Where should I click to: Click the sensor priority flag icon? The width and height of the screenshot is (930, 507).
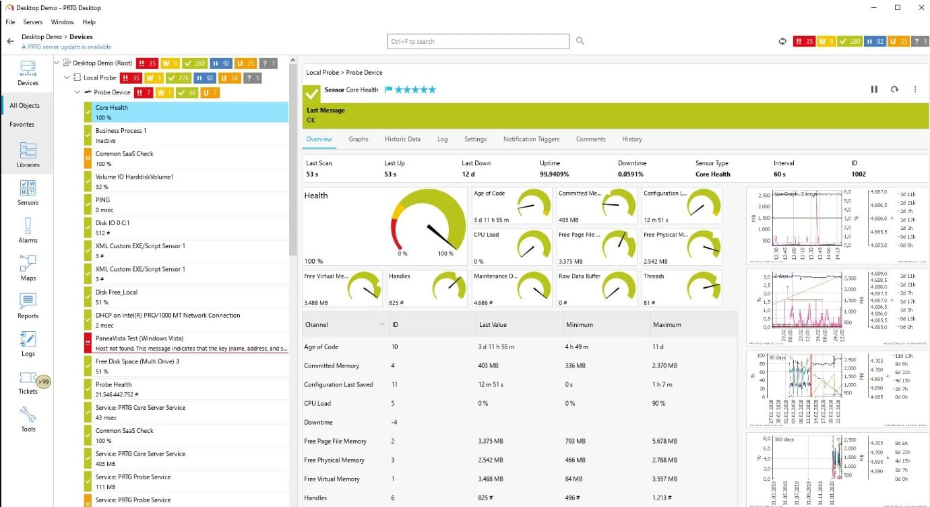(388, 90)
